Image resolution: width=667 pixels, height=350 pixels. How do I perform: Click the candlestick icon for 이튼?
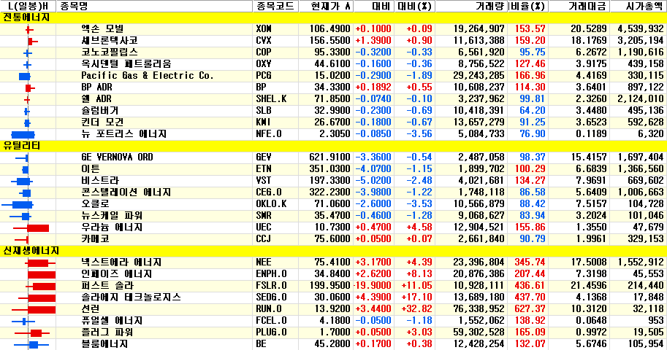click(x=25, y=169)
